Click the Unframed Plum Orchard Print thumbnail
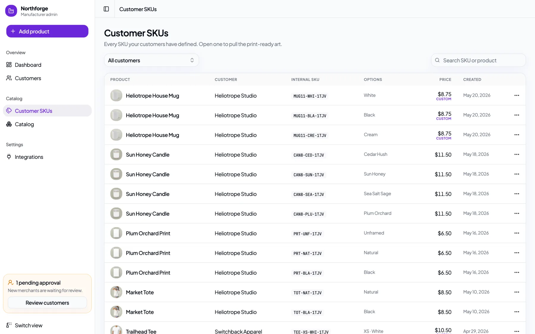This screenshot has width=535, height=334. [x=116, y=233]
